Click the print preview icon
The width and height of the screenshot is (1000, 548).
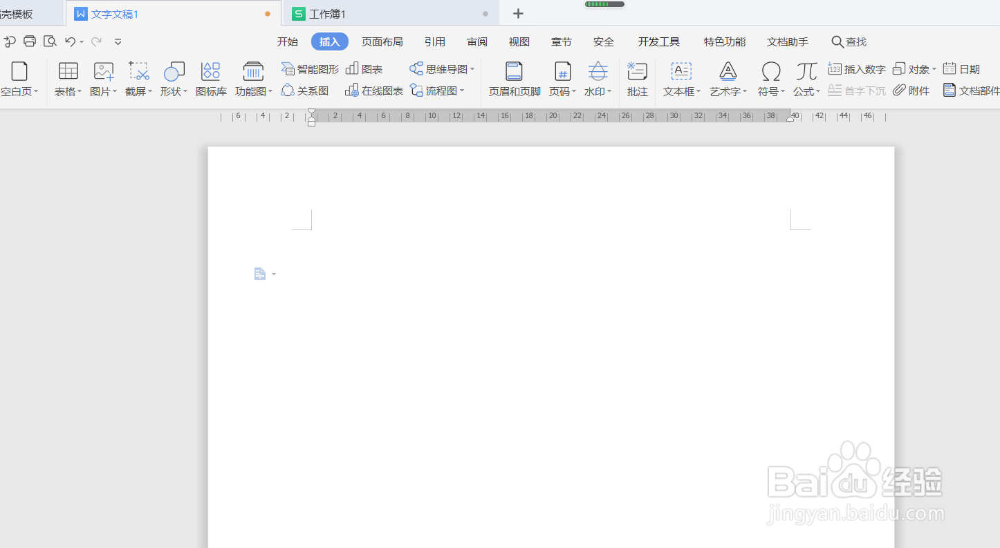click(x=50, y=41)
